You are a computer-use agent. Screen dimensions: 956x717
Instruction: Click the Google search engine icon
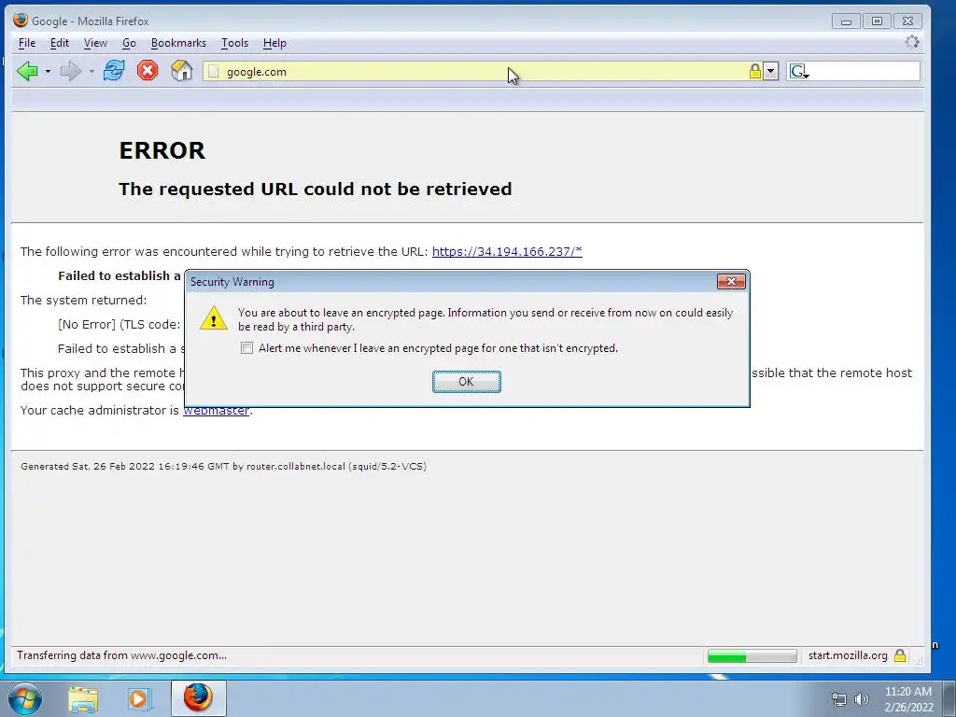click(799, 72)
